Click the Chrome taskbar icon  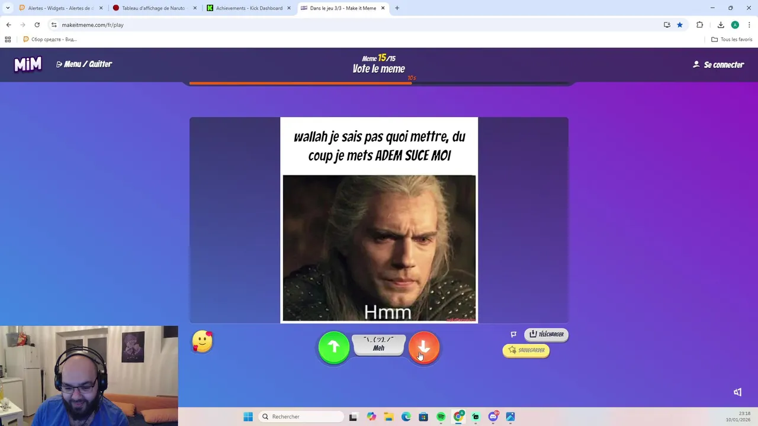(x=458, y=417)
